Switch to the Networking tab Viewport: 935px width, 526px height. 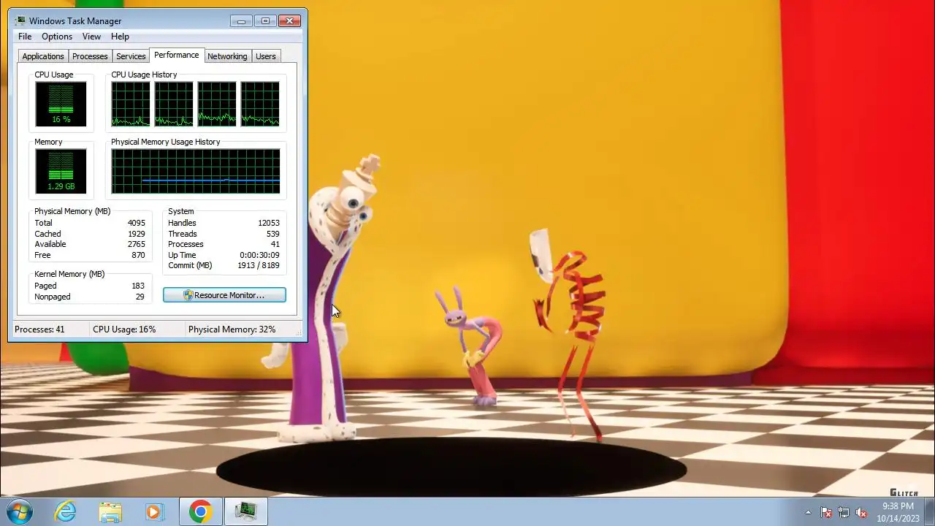point(227,56)
